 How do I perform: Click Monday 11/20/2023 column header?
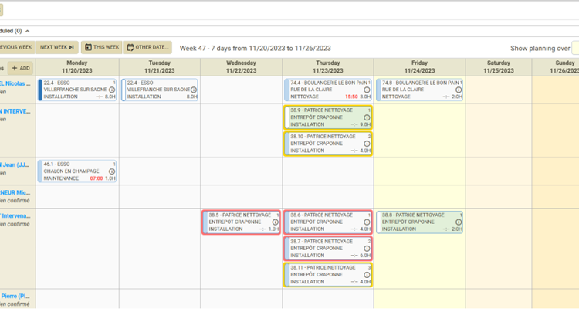77,67
